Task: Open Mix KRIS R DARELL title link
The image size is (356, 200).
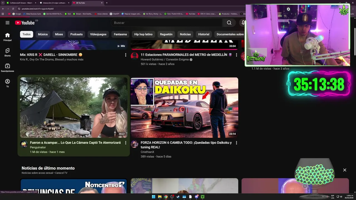Action: click(x=51, y=55)
